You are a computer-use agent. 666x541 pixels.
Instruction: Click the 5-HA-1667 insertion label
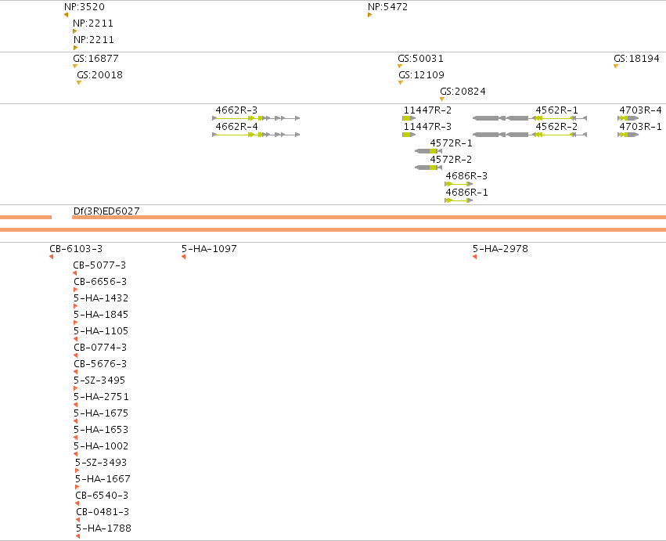click(103, 479)
